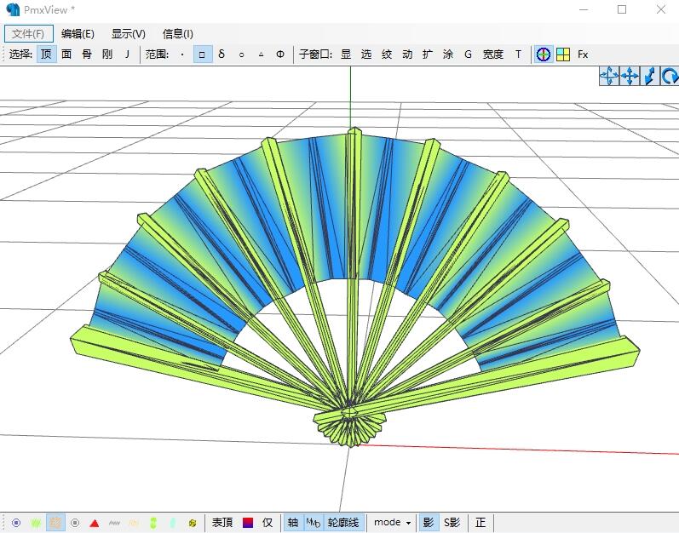679x533 pixels.
Task: Open the mode dropdown
Action: (393, 523)
